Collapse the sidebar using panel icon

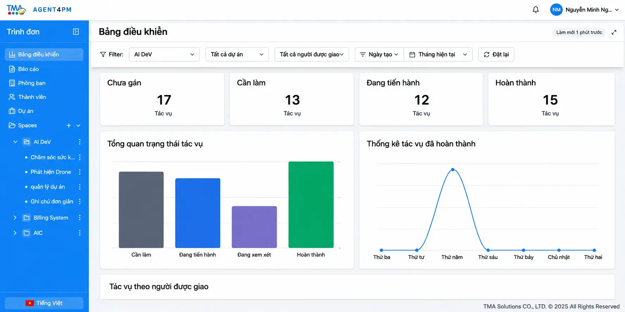pos(76,32)
